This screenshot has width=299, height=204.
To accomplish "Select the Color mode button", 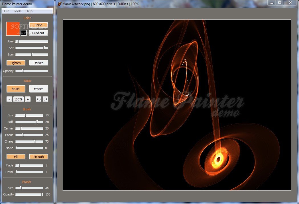I will [x=38, y=25].
